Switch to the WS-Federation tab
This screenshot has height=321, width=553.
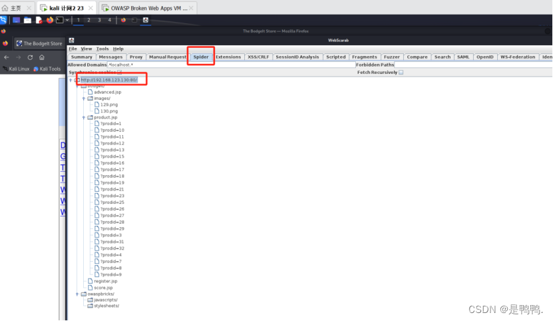coord(518,57)
